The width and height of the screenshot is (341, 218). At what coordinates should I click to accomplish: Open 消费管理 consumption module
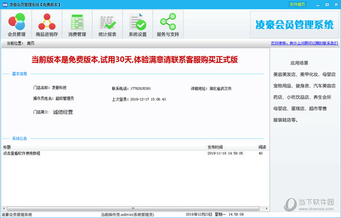pos(77,24)
